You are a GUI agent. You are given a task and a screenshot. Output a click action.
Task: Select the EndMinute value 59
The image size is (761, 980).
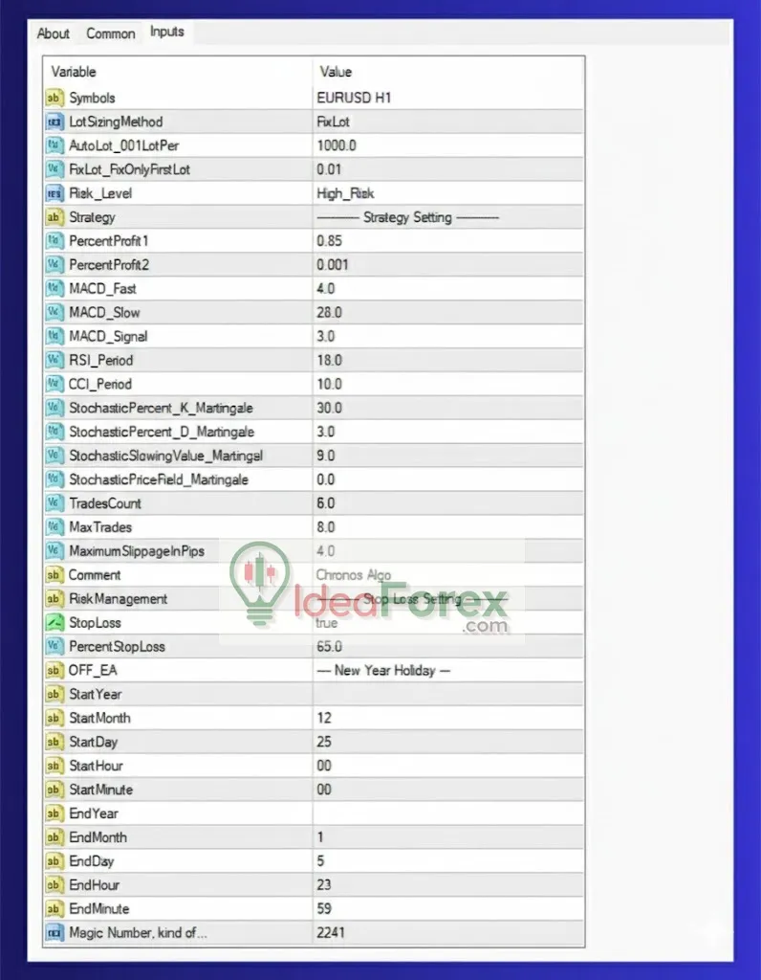[x=324, y=909]
